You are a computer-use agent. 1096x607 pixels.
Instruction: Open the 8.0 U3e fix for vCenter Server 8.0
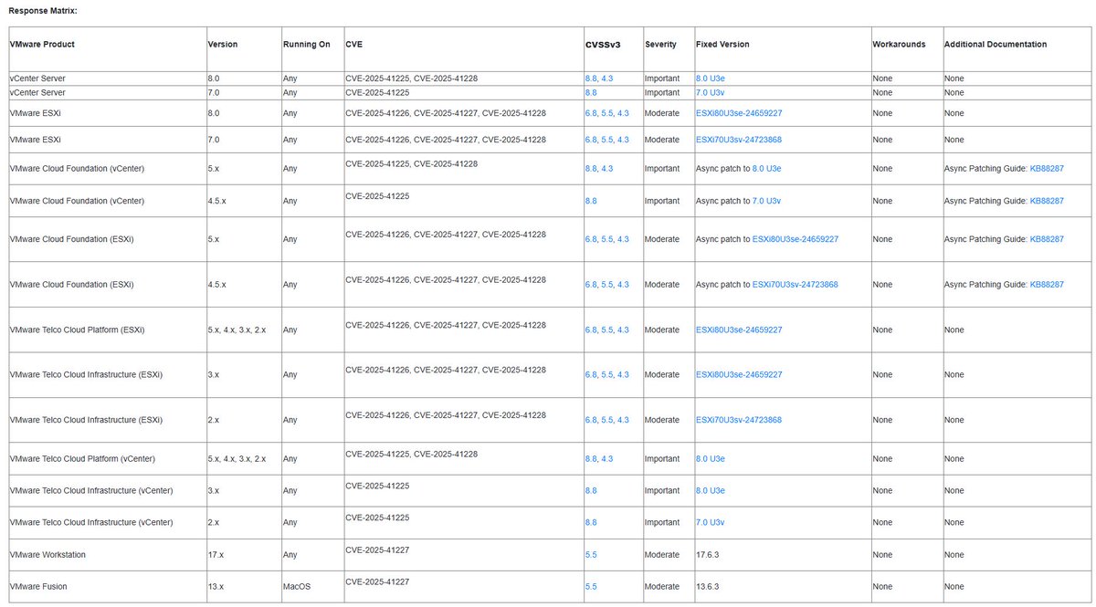pyautogui.click(x=710, y=78)
